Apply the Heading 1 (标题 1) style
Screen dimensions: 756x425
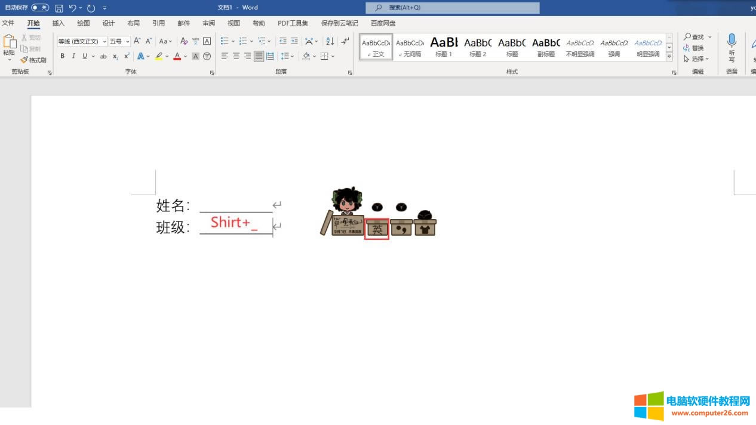[444, 47]
